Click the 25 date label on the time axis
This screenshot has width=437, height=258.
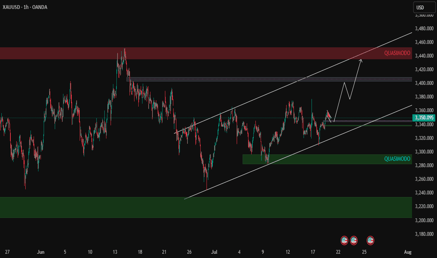tap(364, 252)
